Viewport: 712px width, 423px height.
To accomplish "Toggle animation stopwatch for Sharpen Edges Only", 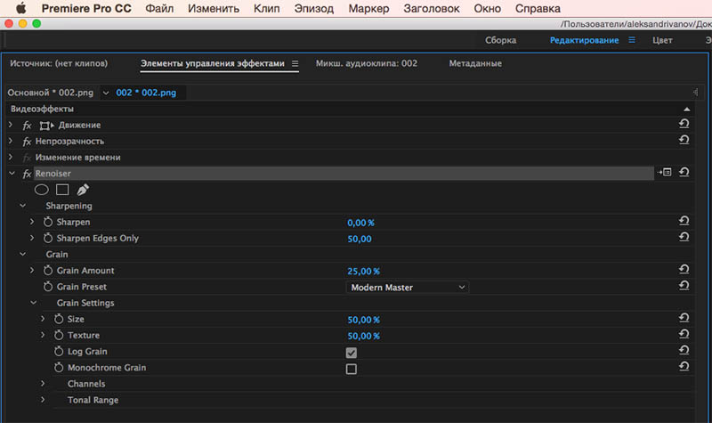I will click(x=48, y=238).
